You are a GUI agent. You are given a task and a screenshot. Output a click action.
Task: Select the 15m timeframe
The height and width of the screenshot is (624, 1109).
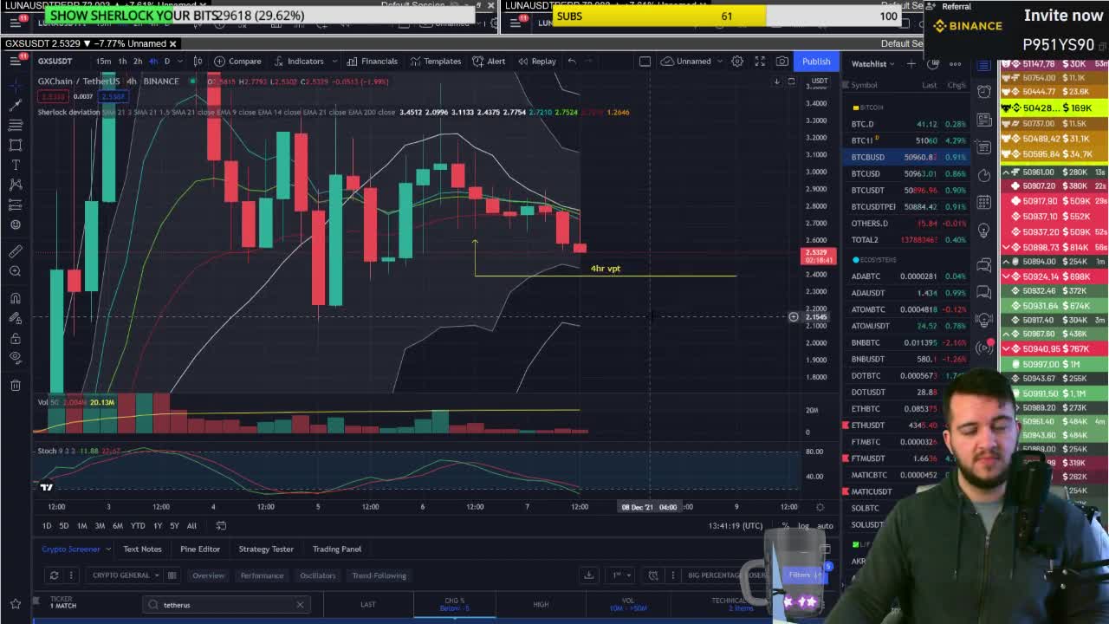(103, 61)
